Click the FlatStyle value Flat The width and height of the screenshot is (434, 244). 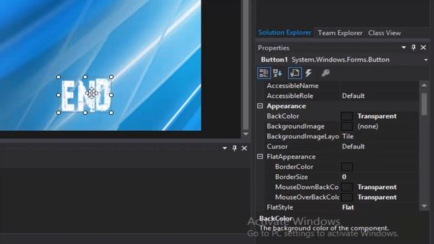coord(348,207)
